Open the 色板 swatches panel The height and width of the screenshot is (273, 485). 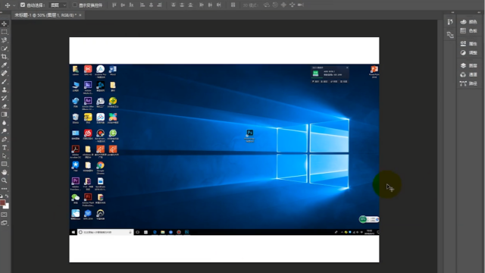[x=468, y=30]
